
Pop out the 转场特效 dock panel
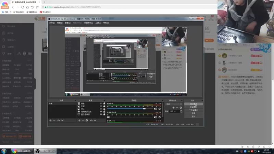point(182,101)
